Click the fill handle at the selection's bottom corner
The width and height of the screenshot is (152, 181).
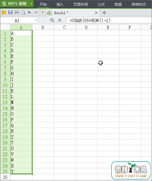click(32, 174)
